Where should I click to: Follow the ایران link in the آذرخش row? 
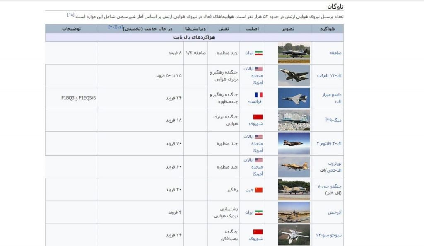coord(249,212)
